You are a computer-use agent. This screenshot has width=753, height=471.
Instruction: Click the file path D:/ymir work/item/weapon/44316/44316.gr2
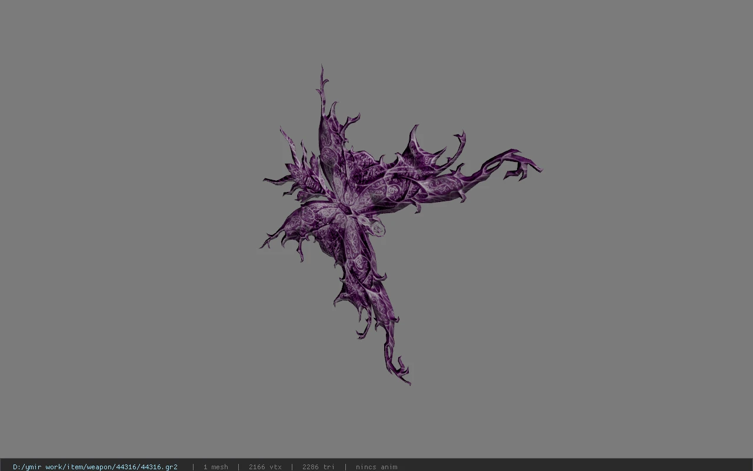point(95,467)
